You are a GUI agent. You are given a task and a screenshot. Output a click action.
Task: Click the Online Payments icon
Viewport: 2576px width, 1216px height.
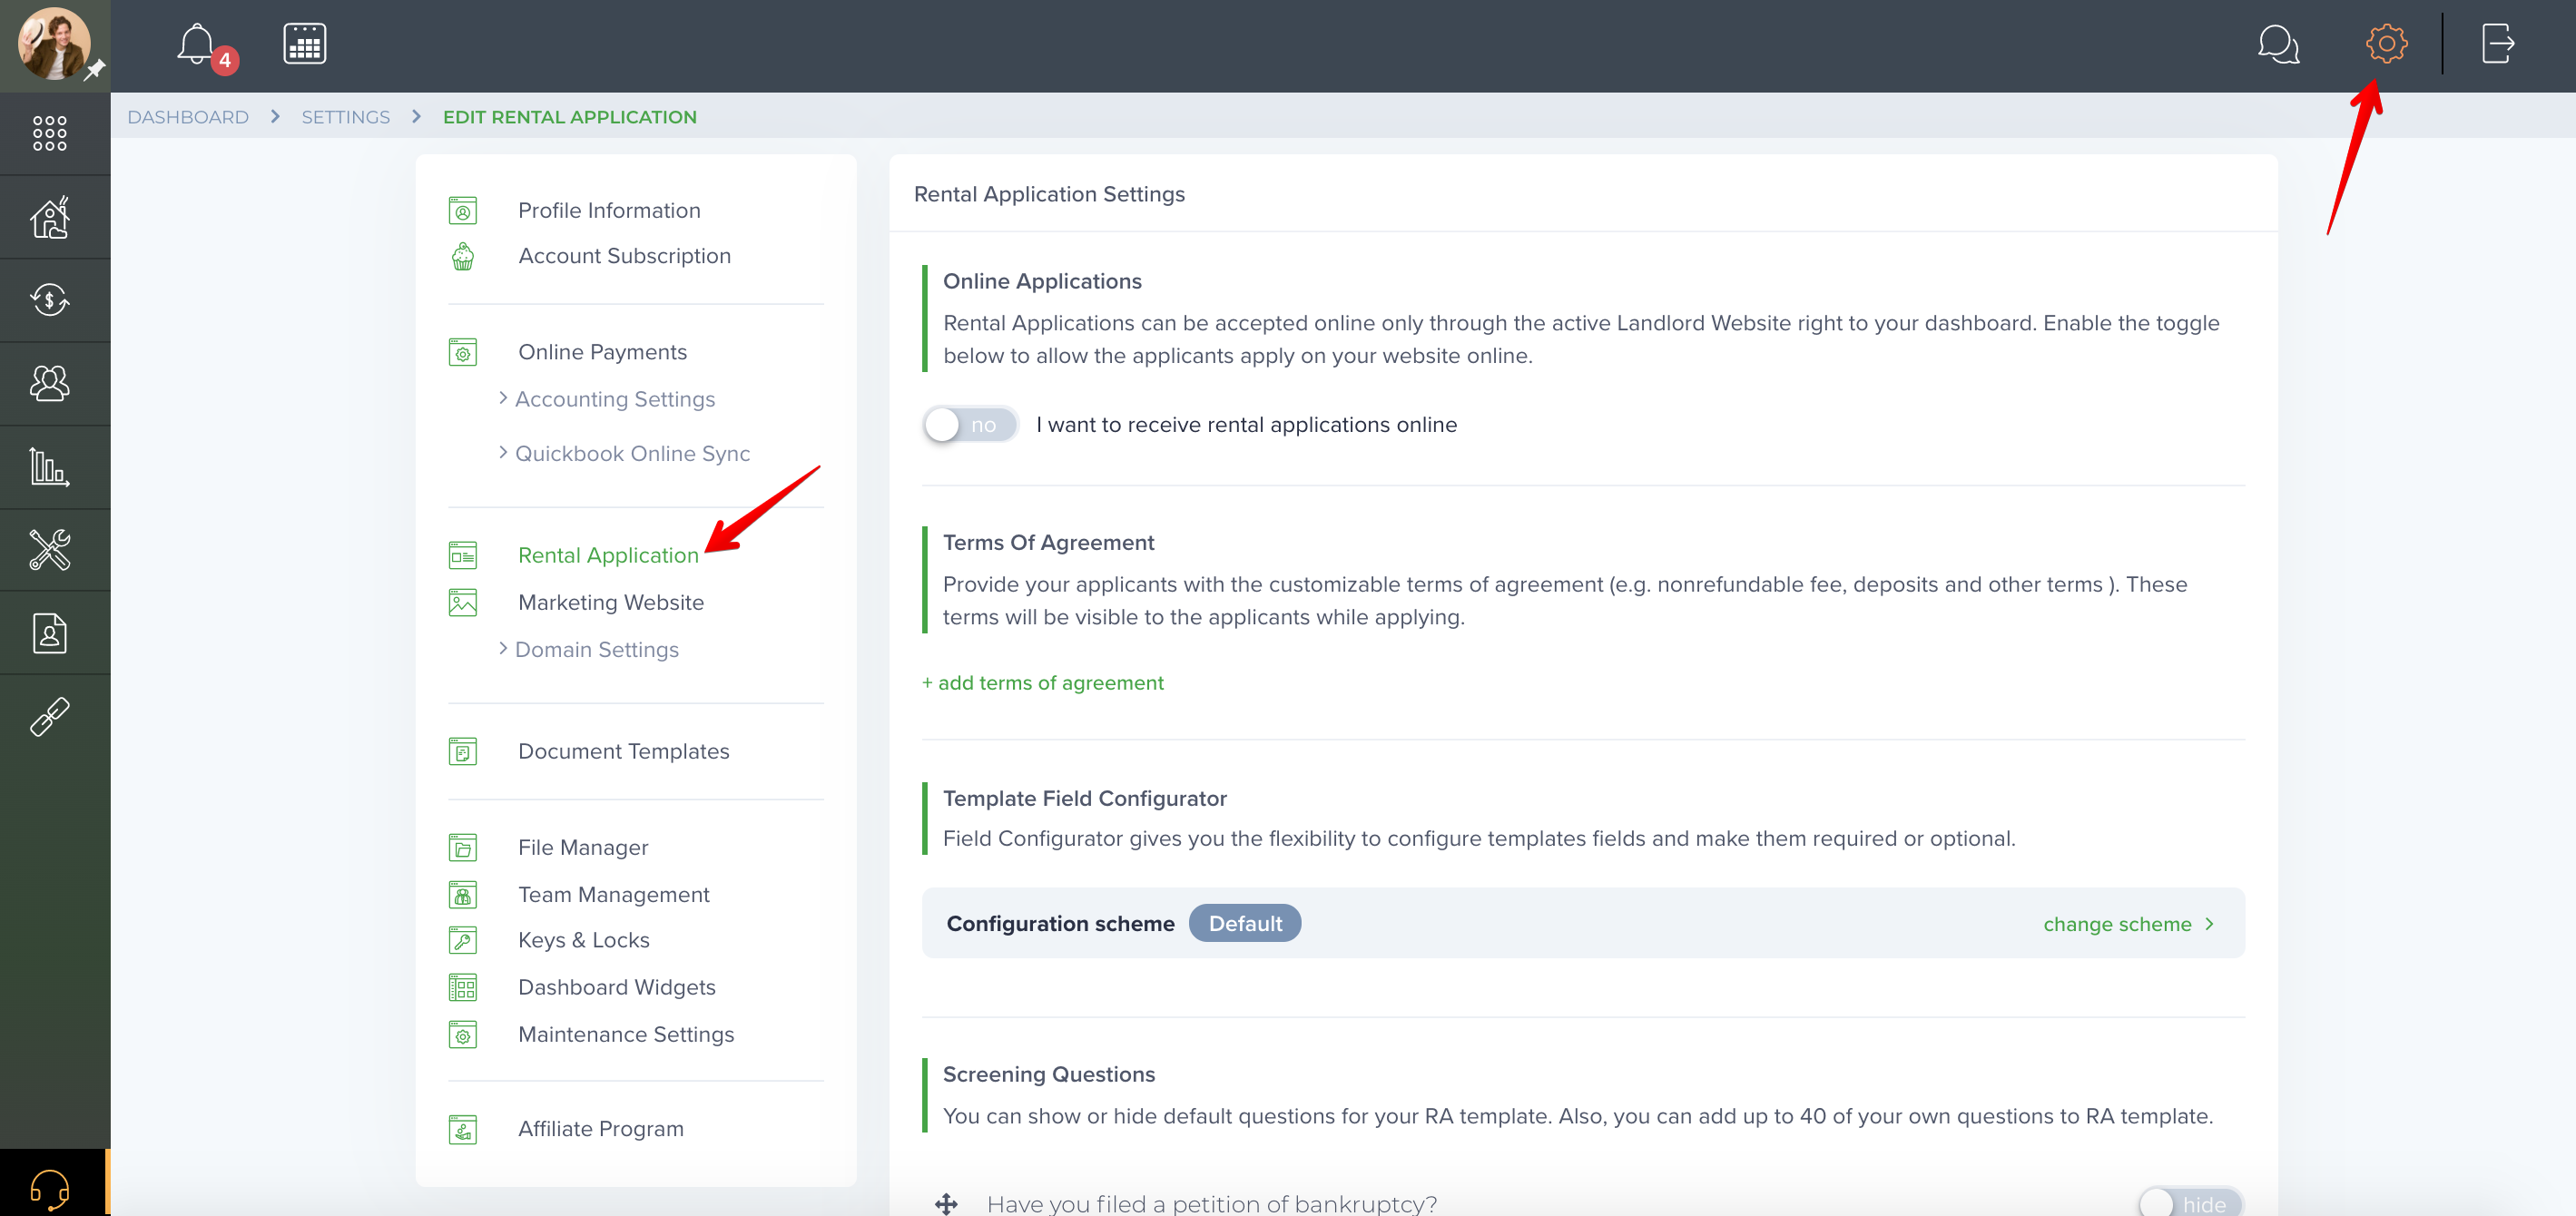pyautogui.click(x=463, y=353)
